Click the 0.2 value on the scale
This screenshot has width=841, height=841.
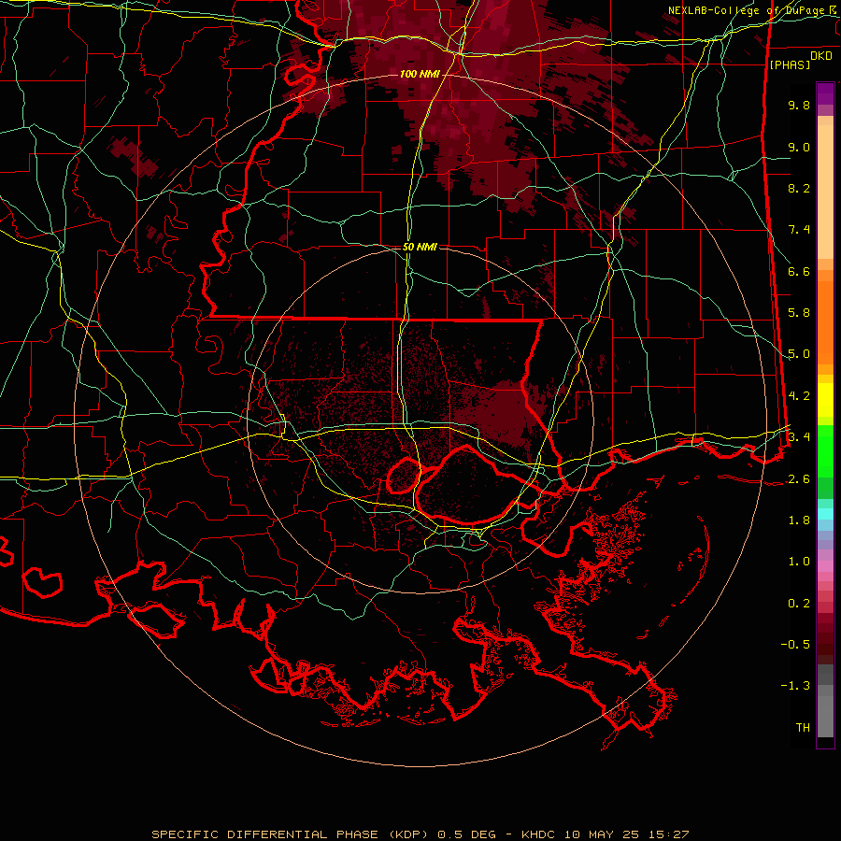(799, 604)
